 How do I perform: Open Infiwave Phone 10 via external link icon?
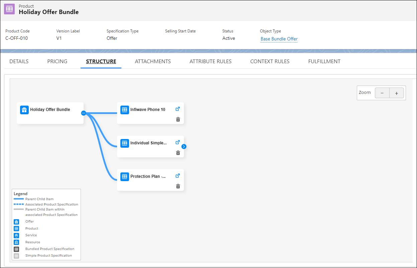click(x=178, y=109)
